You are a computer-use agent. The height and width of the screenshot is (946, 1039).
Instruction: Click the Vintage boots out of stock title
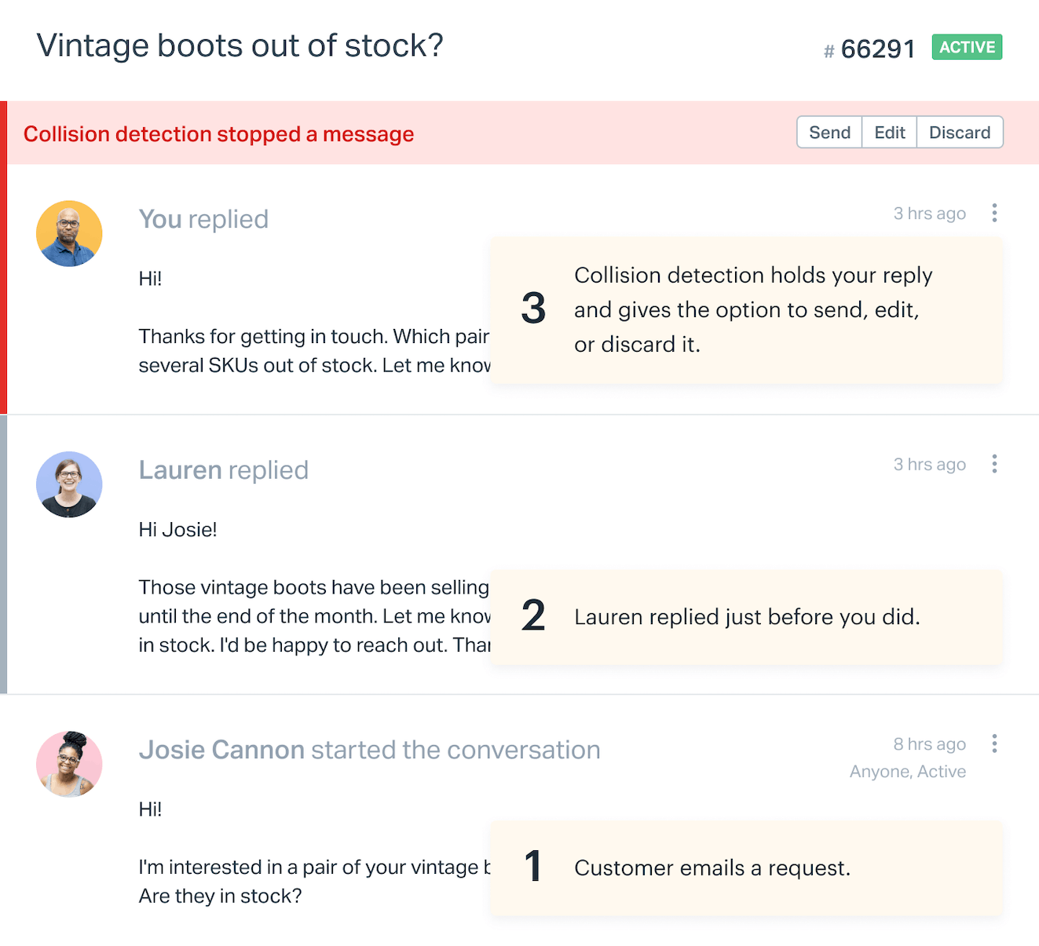240,46
